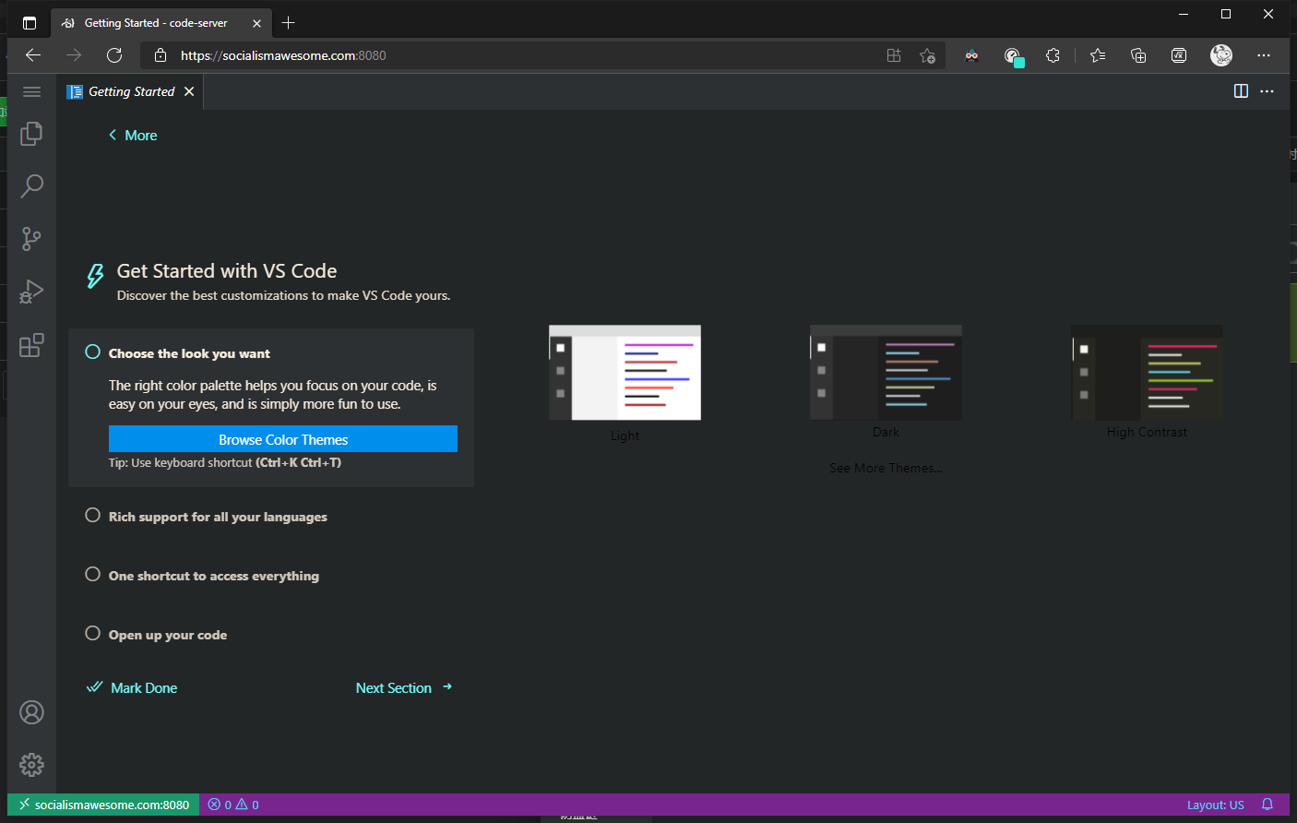
Task: Click the notifications bell in status bar
Action: tap(1267, 805)
